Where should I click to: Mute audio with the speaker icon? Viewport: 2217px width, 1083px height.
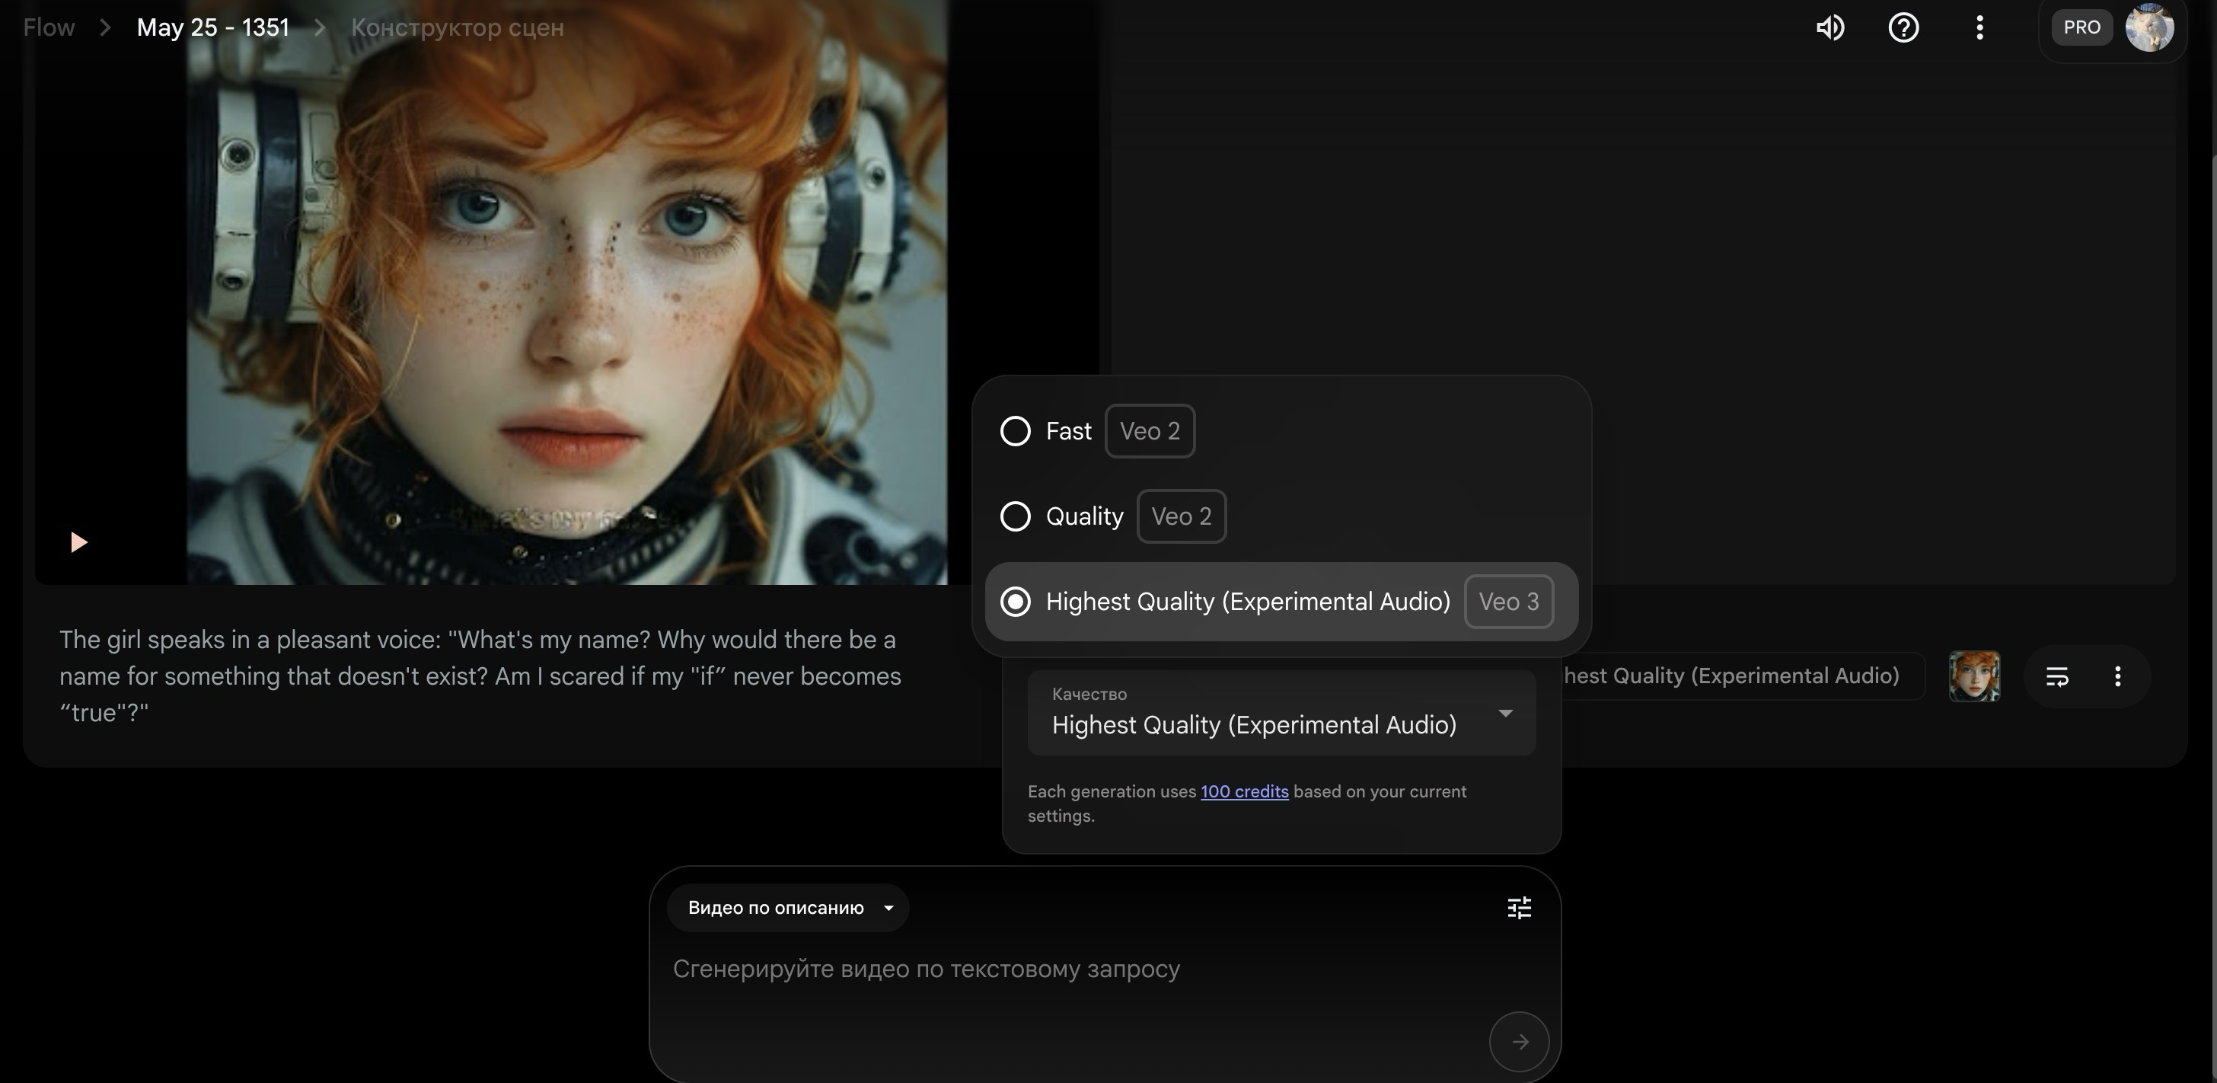click(1829, 27)
